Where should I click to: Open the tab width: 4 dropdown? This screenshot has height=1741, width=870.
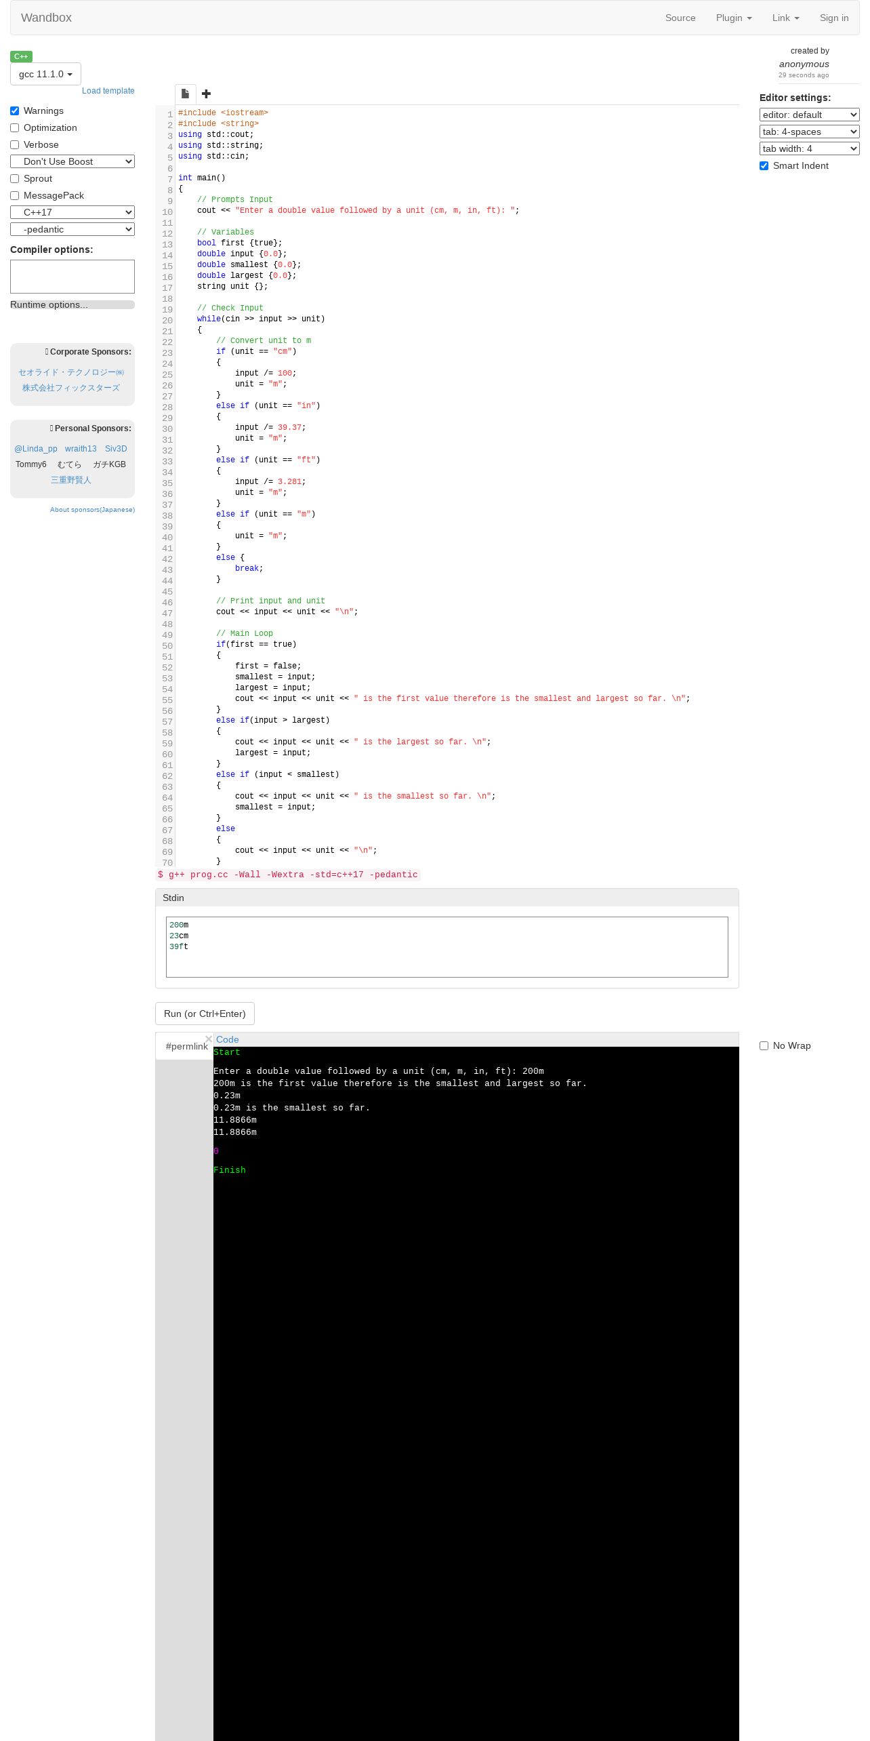pyautogui.click(x=809, y=148)
